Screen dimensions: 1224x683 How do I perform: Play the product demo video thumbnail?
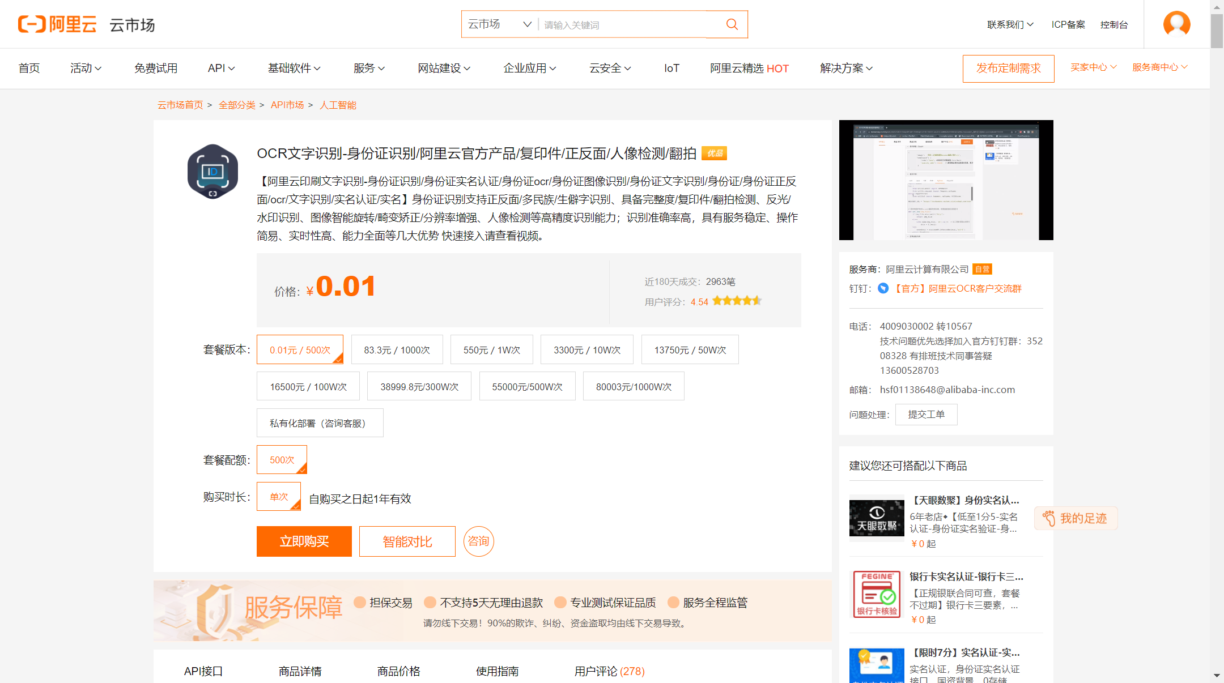tap(946, 180)
